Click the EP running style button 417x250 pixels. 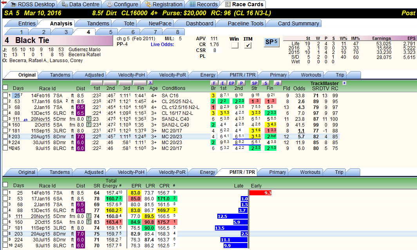tap(231, 83)
